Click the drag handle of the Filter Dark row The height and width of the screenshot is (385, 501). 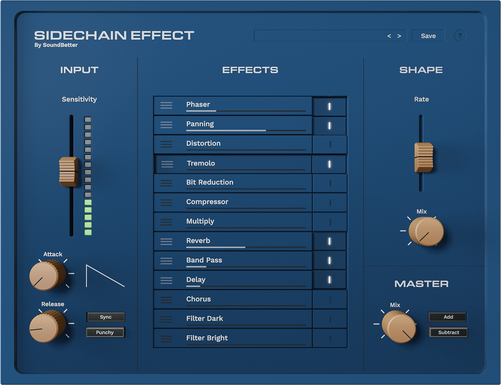166,319
